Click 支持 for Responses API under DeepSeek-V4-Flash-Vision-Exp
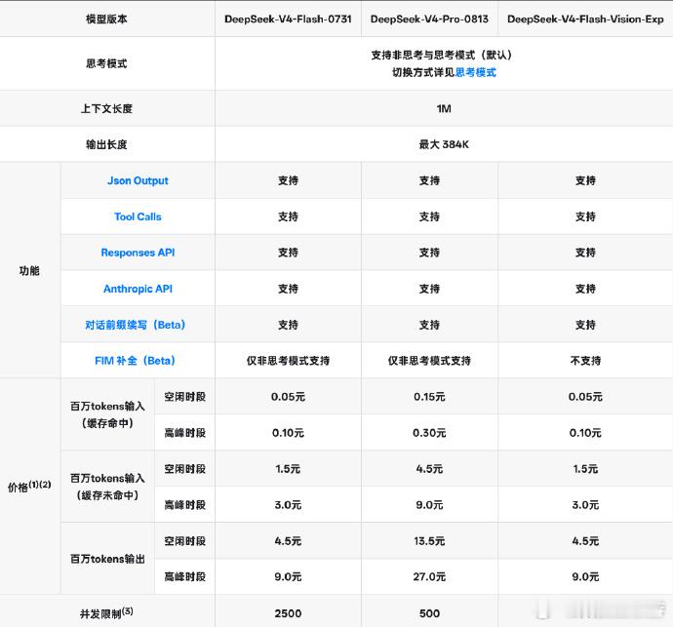Viewport: 673px width, 627px height. tap(585, 253)
